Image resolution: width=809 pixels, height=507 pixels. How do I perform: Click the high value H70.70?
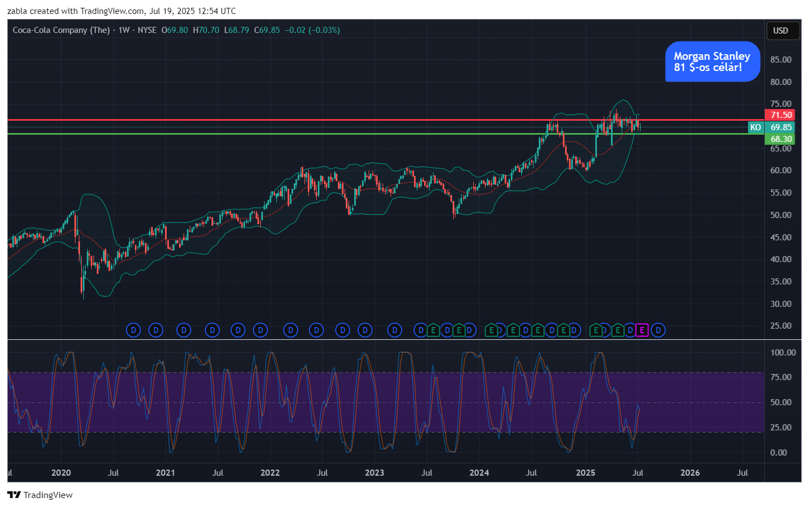point(206,30)
